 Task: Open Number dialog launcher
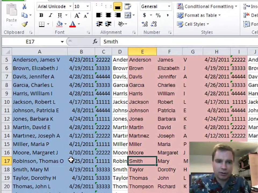[x=170, y=32]
